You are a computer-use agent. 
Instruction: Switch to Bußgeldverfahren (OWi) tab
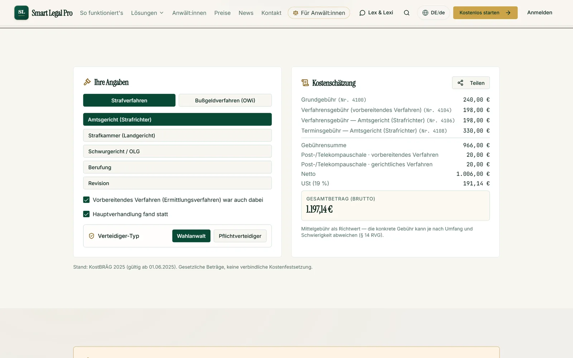pos(225,100)
